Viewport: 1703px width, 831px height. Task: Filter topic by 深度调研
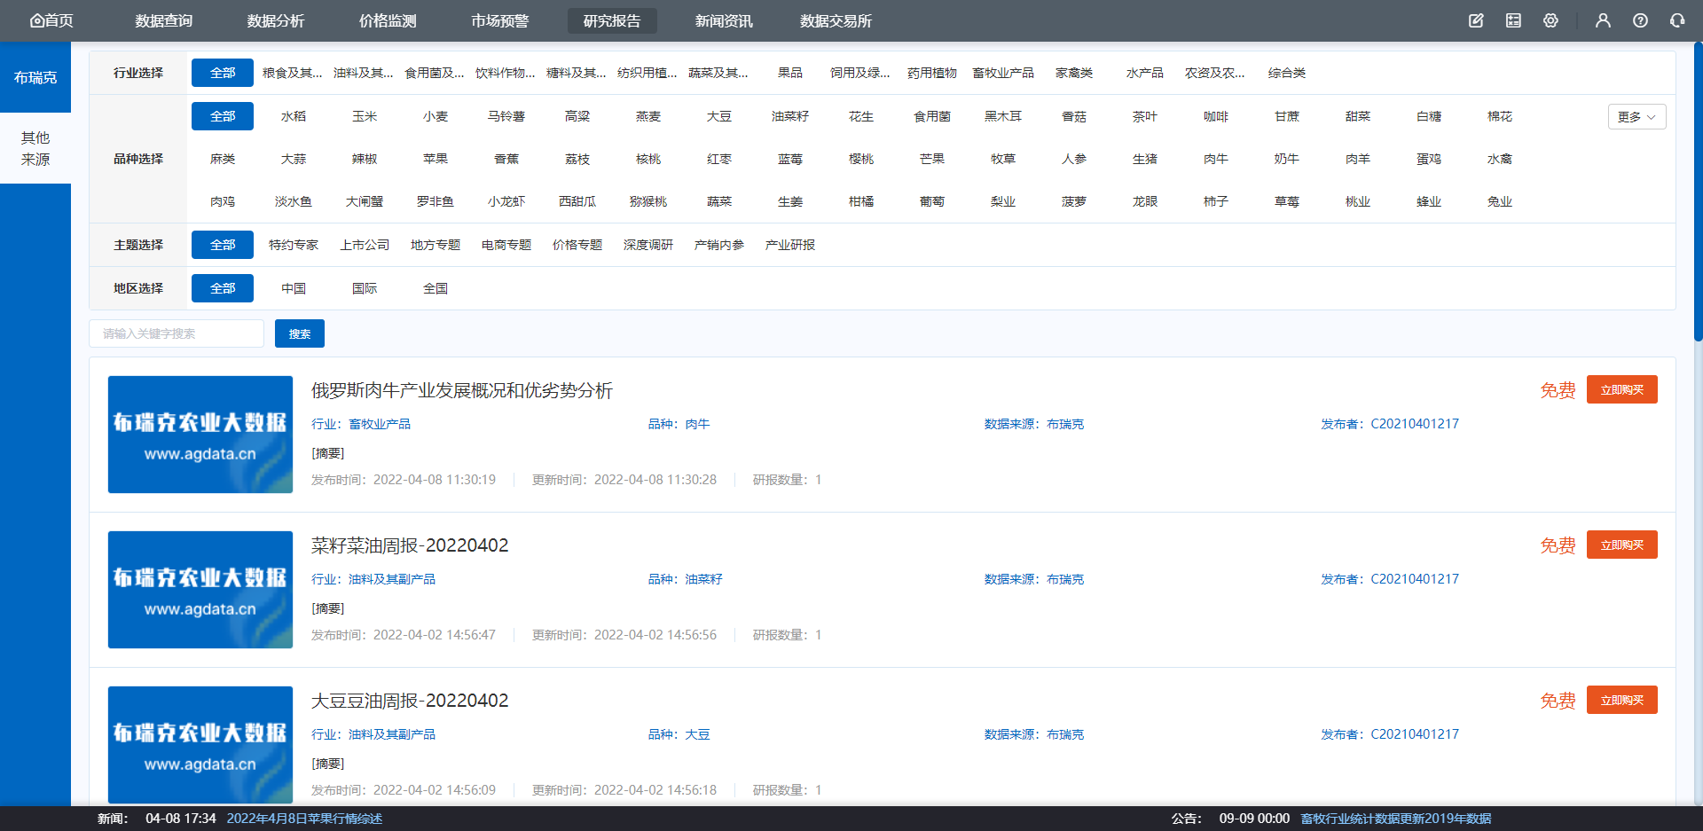648,245
